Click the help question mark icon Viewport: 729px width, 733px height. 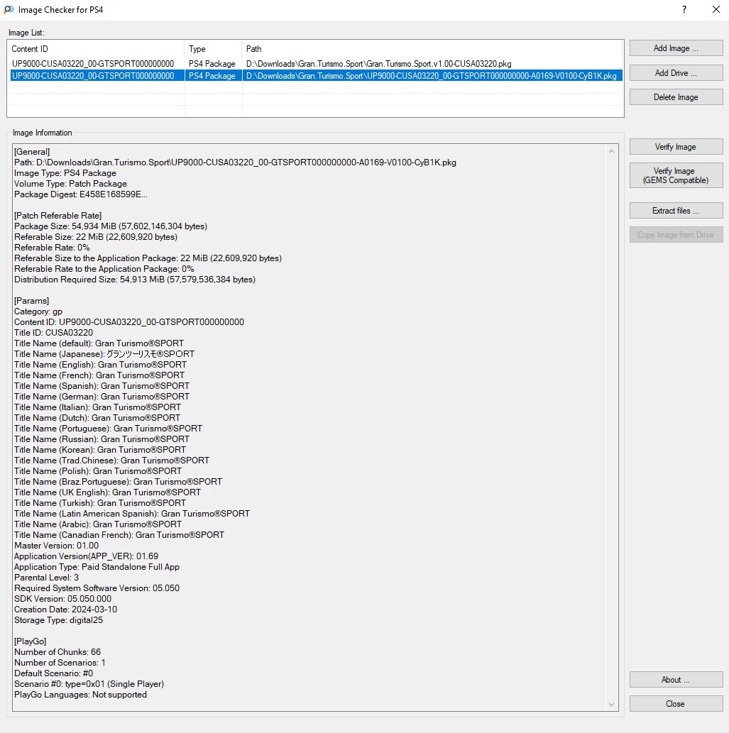684,9
